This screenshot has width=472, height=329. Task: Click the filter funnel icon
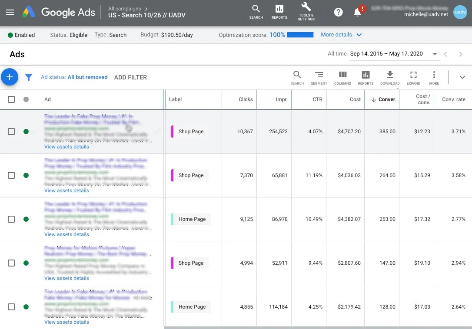click(29, 77)
